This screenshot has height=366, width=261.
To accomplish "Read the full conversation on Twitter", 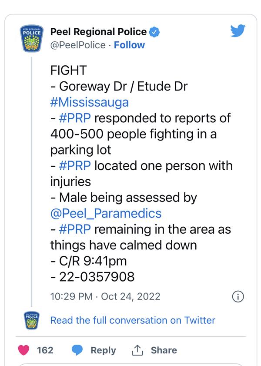I will [133, 320].
